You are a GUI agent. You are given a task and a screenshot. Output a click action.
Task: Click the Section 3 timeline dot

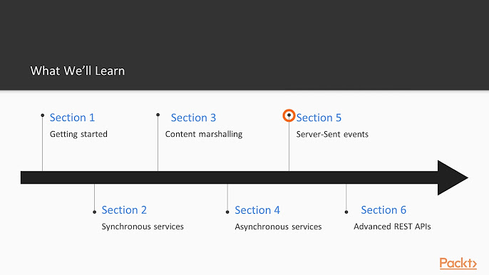(x=158, y=115)
